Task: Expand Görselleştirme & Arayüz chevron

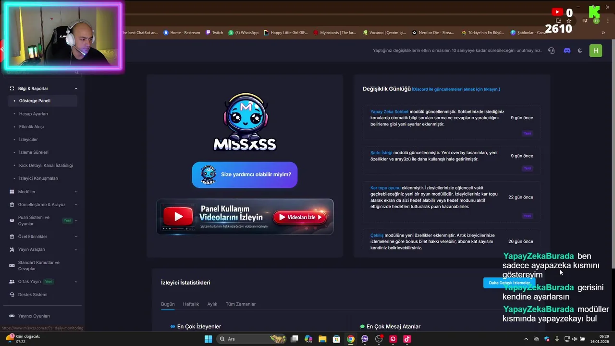Action: point(76,204)
